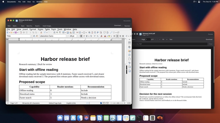Open the sidebar Page panel icon
Image resolution: width=220 pixels, height=123 pixels.
129,59
